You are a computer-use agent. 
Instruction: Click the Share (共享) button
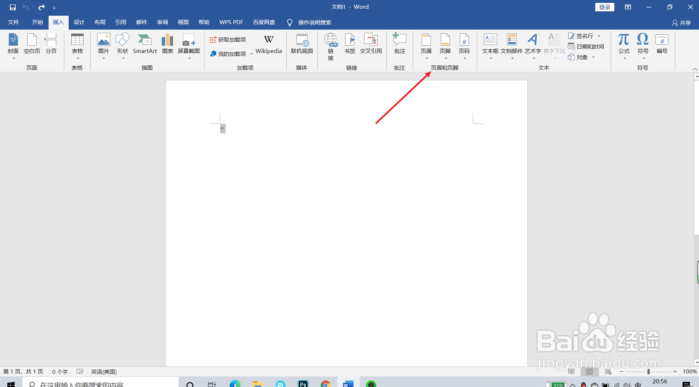click(x=681, y=23)
